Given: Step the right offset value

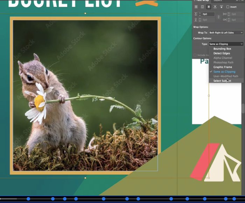Looking at the screenshot, I should pyautogui.click(x=229, y=20).
